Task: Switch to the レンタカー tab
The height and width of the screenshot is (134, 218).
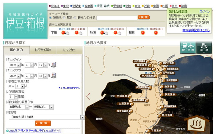Action: pyautogui.click(x=69, y=50)
